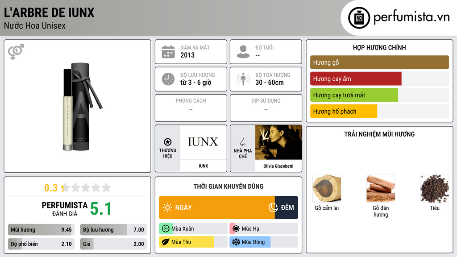
Task: Click the Thời gian khuyên dùng heading
Action: [x=228, y=187]
